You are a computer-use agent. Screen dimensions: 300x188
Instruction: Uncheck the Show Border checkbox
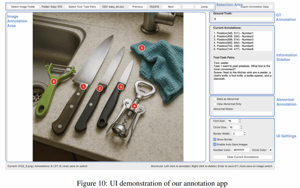[x=215, y=139]
